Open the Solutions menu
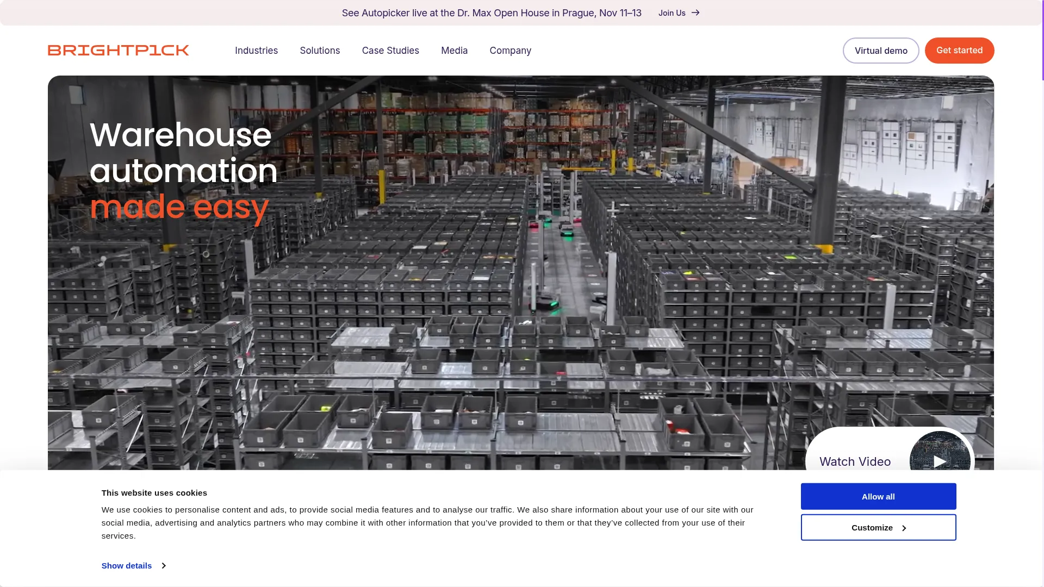 pos(320,51)
